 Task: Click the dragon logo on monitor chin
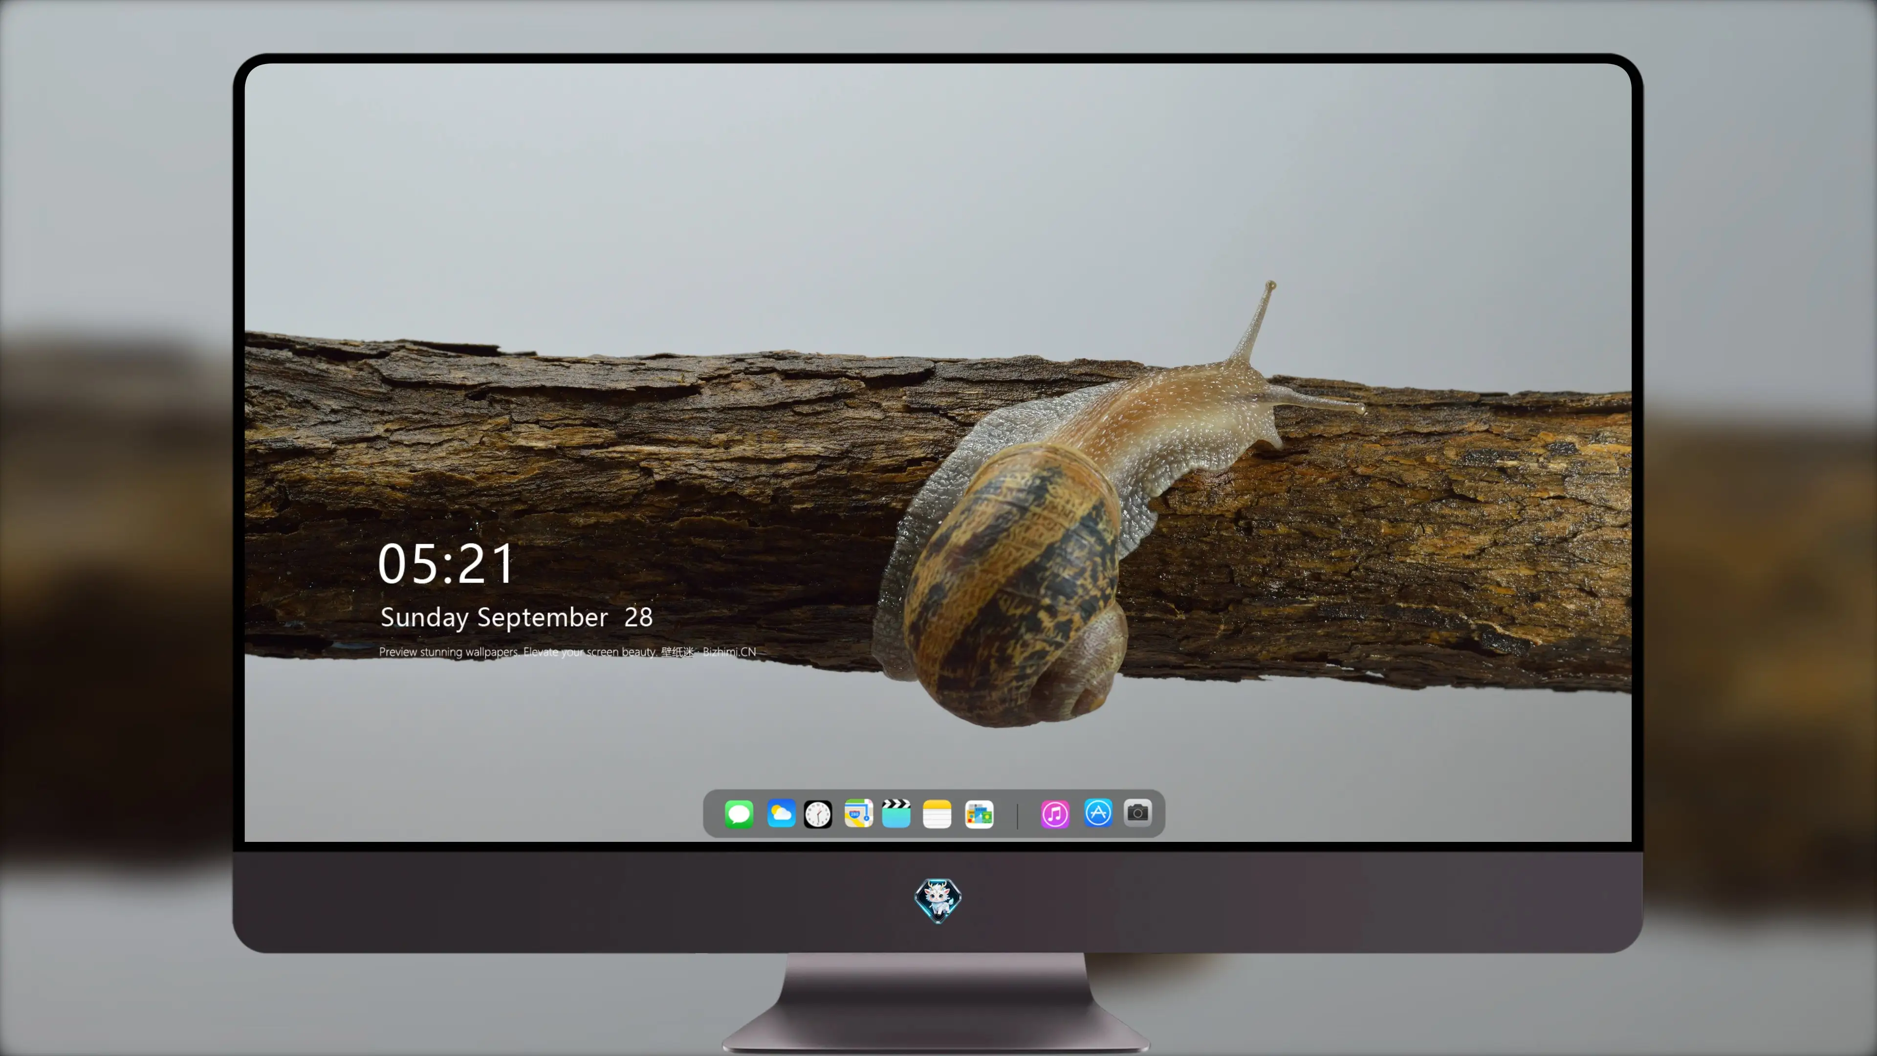[x=938, y=901]
